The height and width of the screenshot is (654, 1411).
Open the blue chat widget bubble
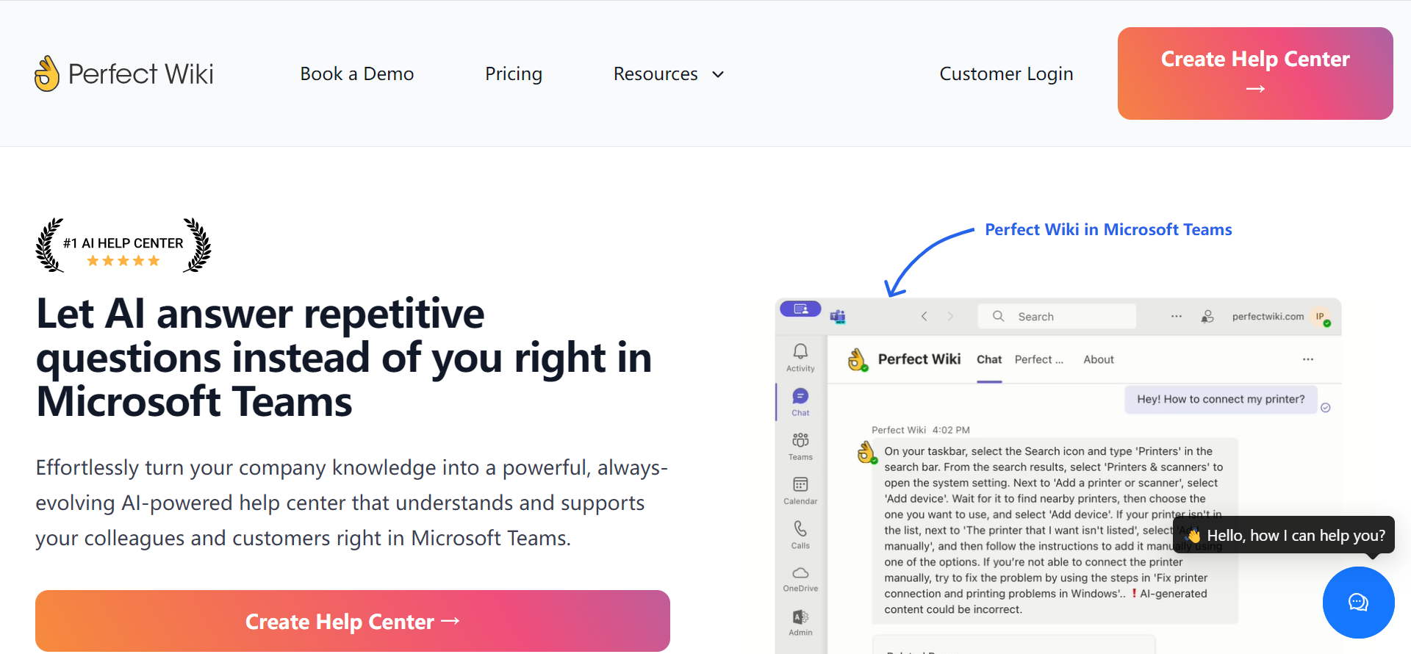coord(1358,603)
